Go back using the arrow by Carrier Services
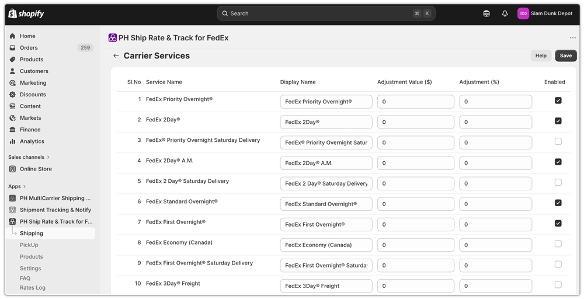The height and width of the screenshot is (299, 584). coord(116,55)
